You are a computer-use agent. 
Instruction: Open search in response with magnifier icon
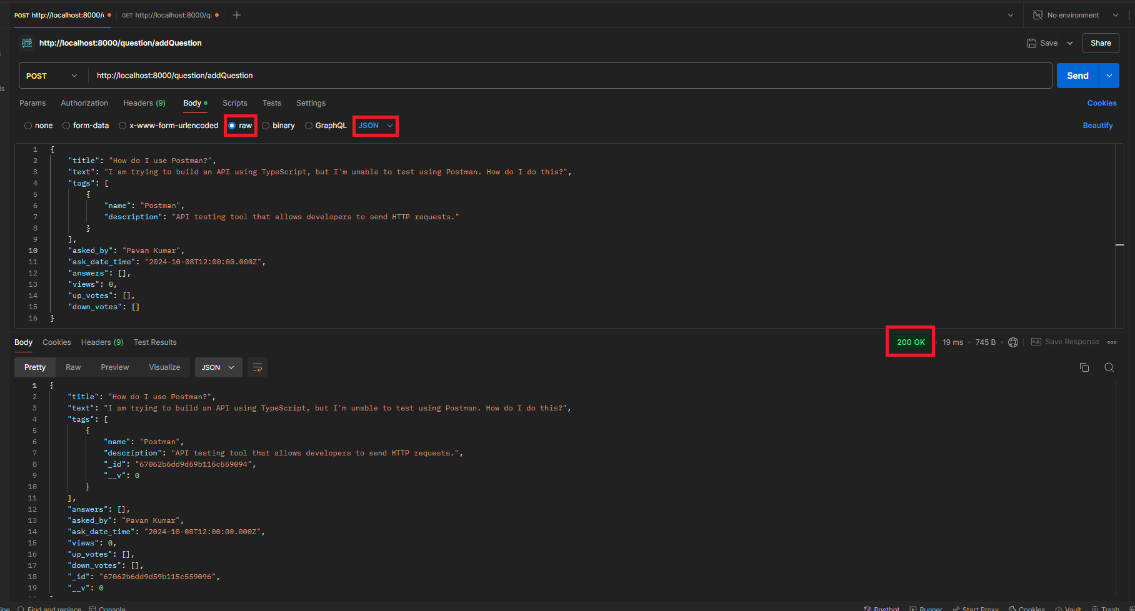tap(1109, 367)
